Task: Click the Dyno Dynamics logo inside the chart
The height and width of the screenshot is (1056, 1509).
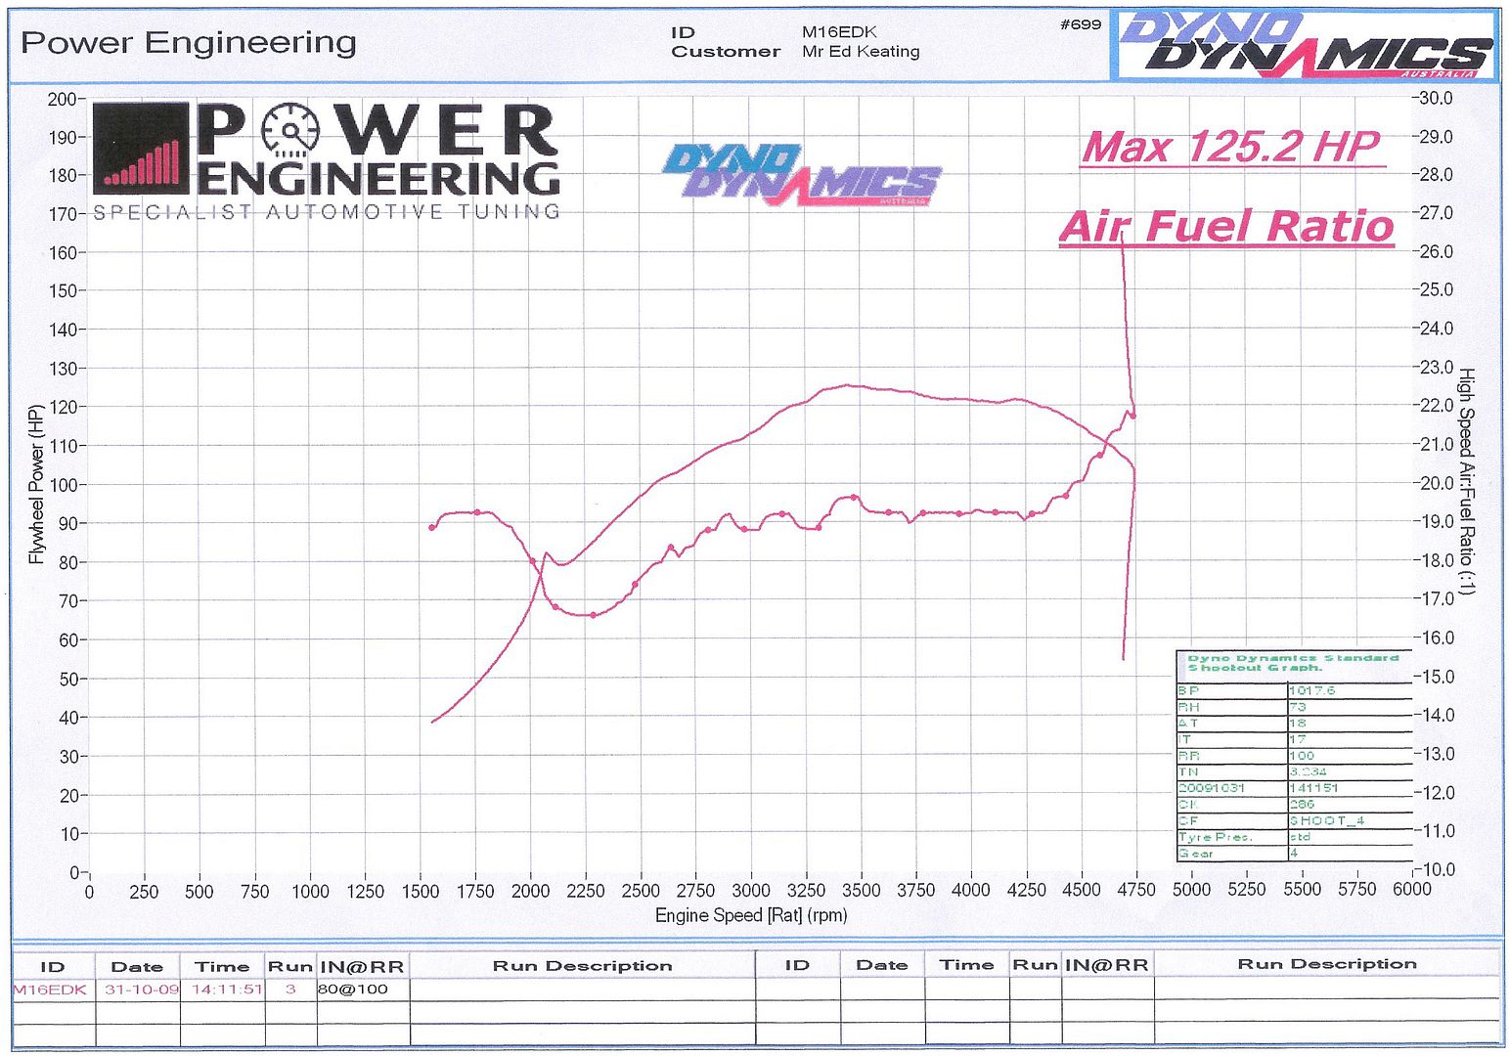Action: point(802,176)
